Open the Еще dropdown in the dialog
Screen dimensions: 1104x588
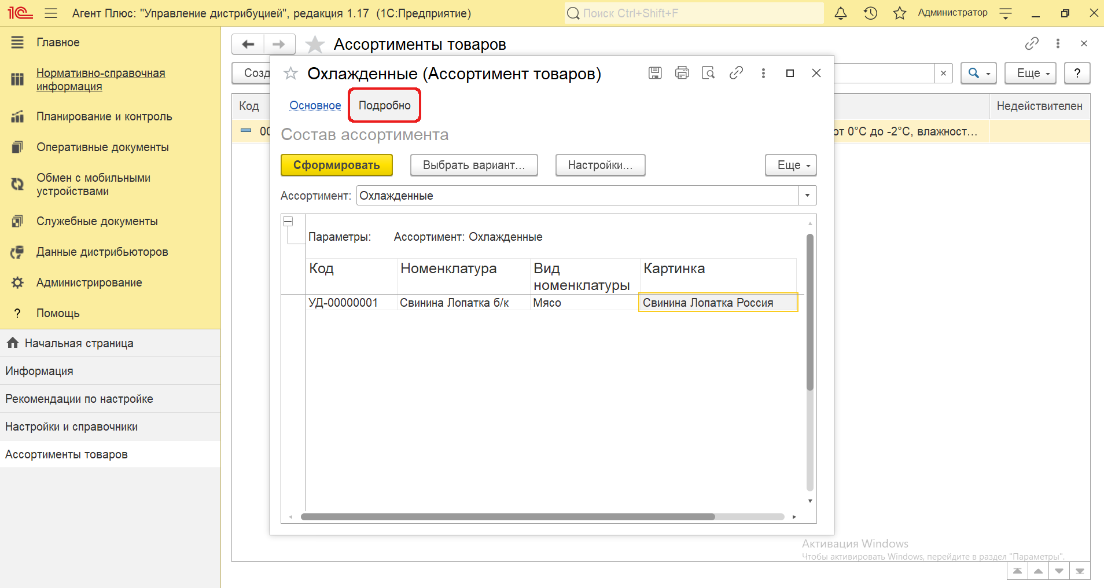[x=790, y=165]
